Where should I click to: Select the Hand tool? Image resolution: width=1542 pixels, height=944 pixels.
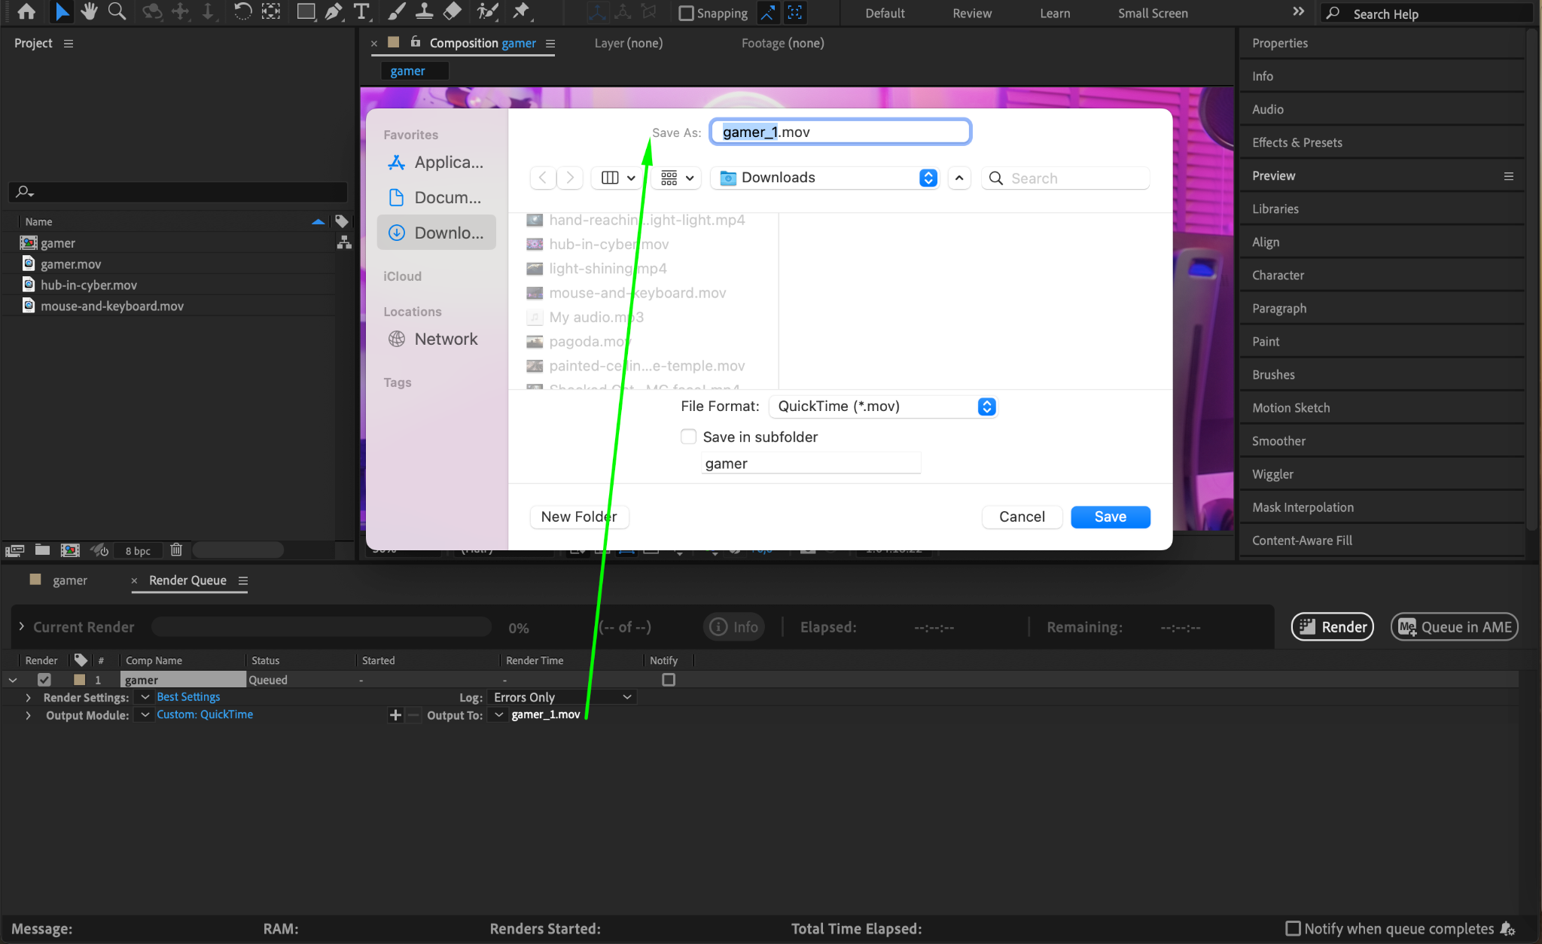[89, 11]
